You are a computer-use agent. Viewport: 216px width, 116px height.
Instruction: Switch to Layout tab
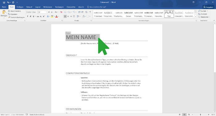pyautogui.click(x=38, y=7)
